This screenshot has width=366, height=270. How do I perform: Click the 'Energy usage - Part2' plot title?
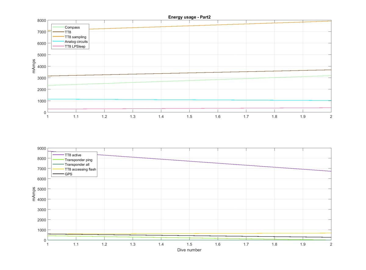tap(189, 17)
